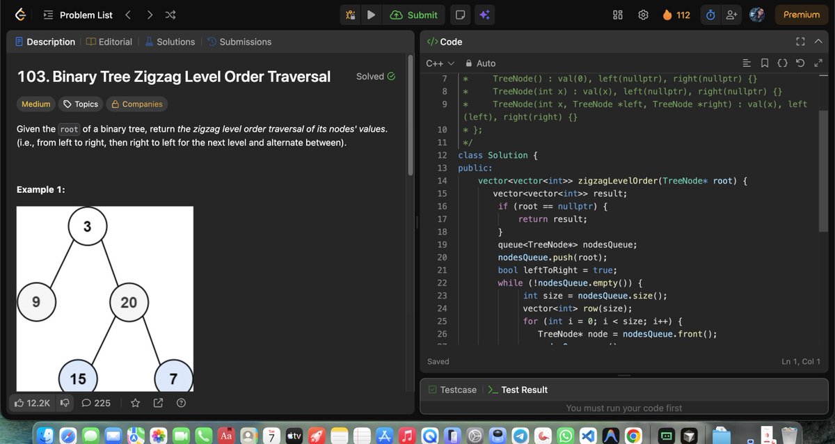This screenshot has width=835, height=444.
Task: Click the Example 1 tree diagram image
Action: click(x=105, y=299)
